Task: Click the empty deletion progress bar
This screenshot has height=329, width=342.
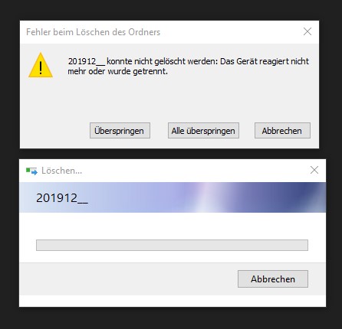Action: tap(172, 245)
